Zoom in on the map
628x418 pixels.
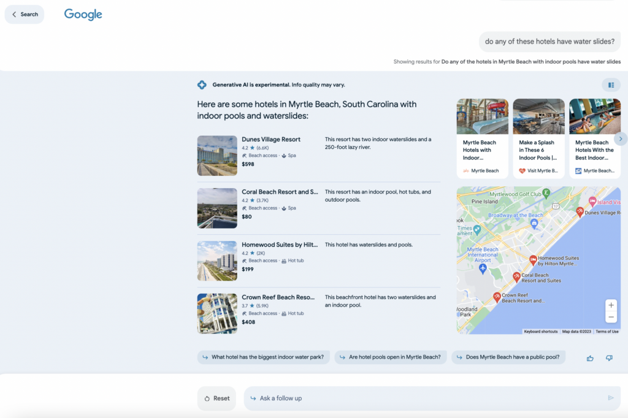coord(610,305)
